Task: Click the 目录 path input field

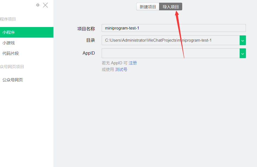Action: tap(171, 40)
